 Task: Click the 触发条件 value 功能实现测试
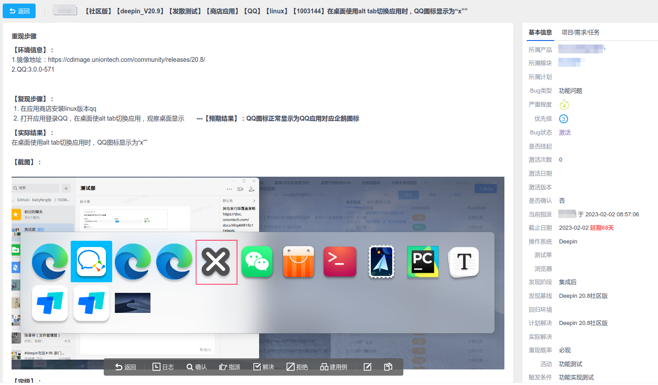[x=576, y=377]
